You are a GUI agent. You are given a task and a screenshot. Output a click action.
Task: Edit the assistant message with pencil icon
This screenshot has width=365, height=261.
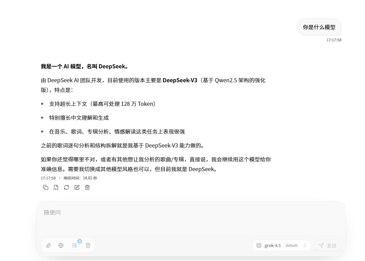(x=77, y=187)
